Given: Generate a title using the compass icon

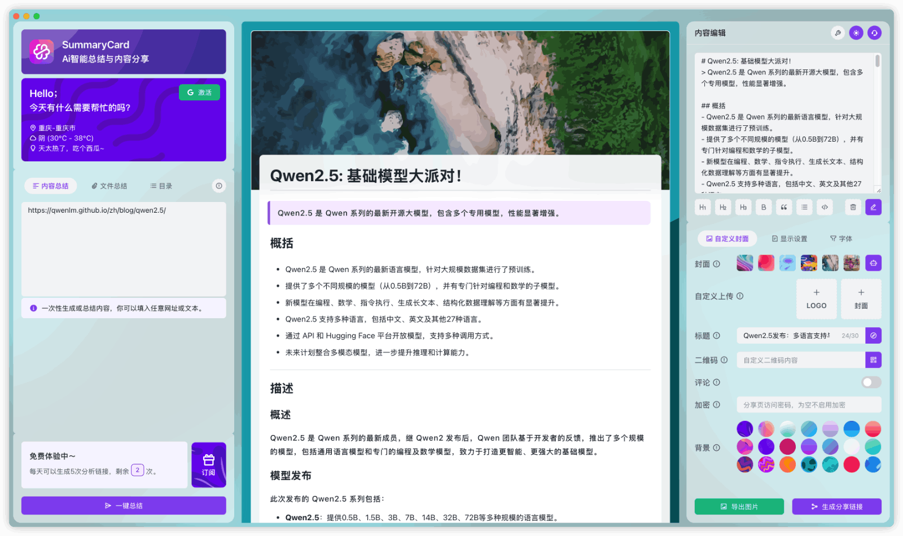Looking at the screenshot, I should (873, 335).
